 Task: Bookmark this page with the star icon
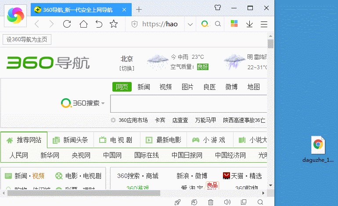click(x=114, y=24)
